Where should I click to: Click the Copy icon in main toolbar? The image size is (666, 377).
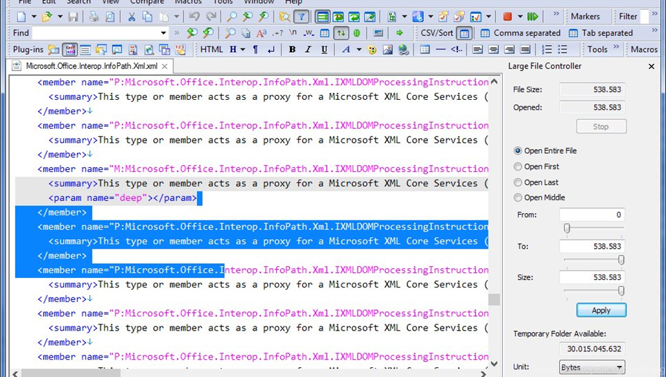147,17
